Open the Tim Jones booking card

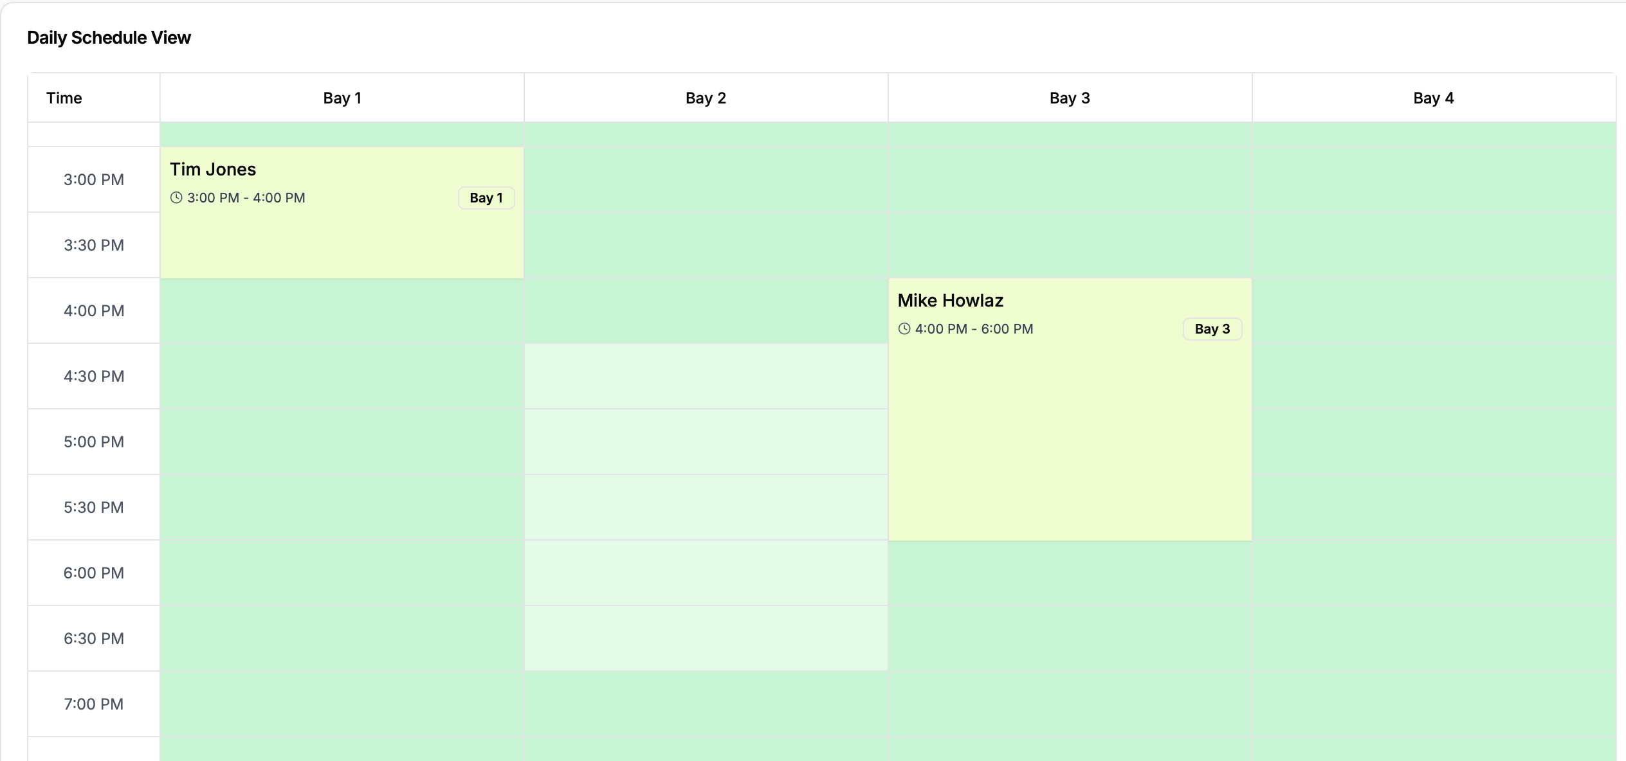pyautogui.click(x=342, y=238)
